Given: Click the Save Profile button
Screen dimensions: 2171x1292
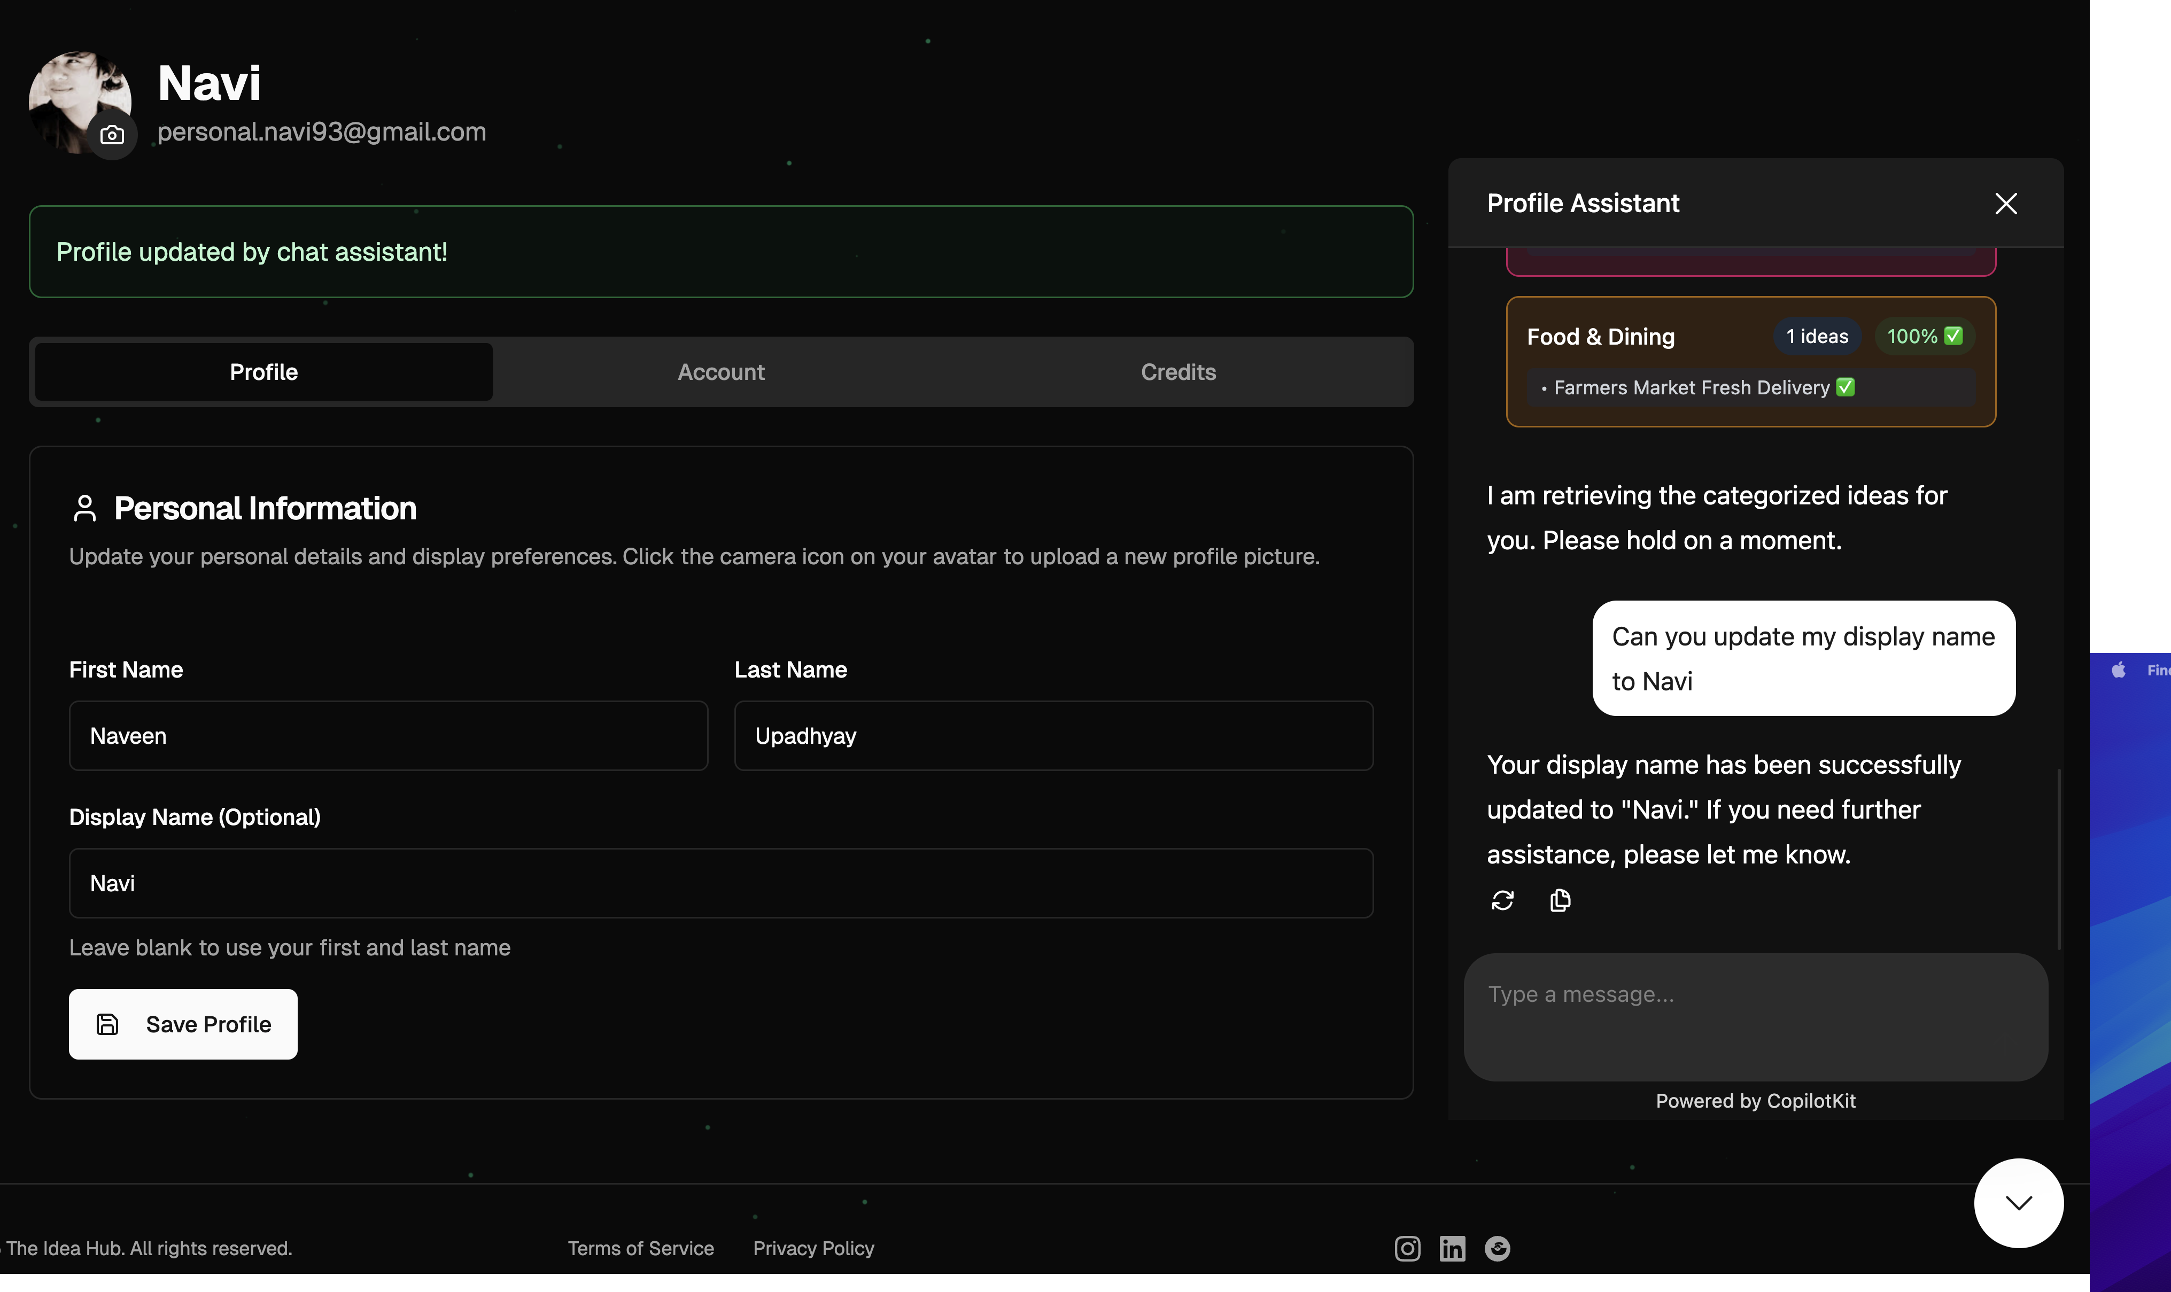Looking at the screenshot, I should pyautogui.click(x=183, y=1024).
